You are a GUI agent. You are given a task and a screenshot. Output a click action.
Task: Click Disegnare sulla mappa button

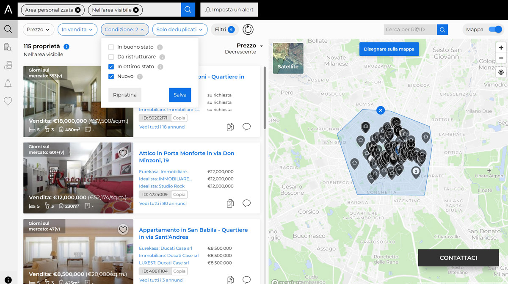(x=389, y=49)
